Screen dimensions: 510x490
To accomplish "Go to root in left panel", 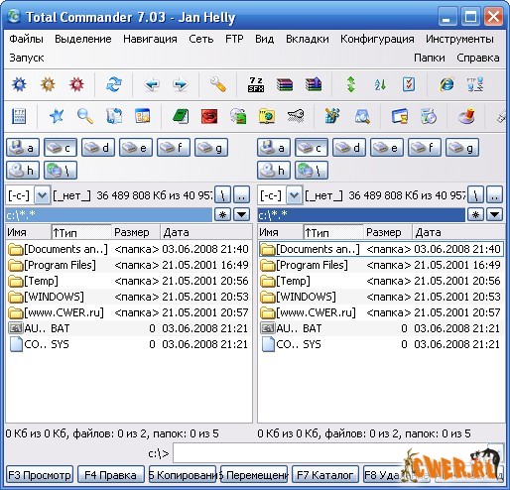I will pos(222,195).
